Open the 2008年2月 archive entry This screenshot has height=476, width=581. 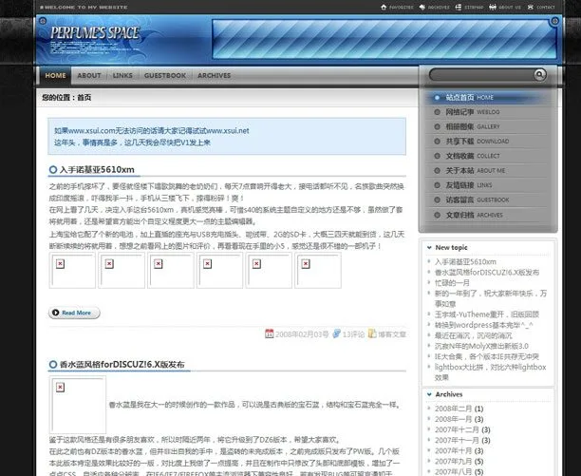coord(452,409)
